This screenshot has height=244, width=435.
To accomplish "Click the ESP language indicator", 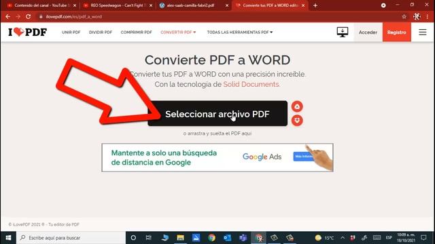I will coord(389,238).
